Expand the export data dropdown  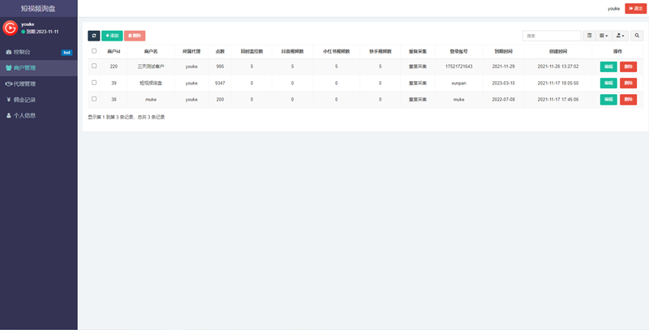(621, 36)
